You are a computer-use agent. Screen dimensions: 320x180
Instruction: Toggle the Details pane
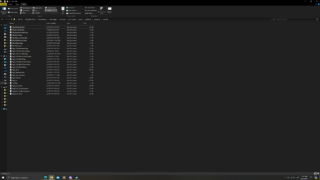[13, 12]
